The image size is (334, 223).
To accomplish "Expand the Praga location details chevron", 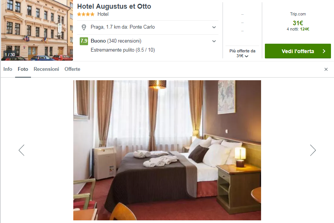I will (x=214, y=27).
